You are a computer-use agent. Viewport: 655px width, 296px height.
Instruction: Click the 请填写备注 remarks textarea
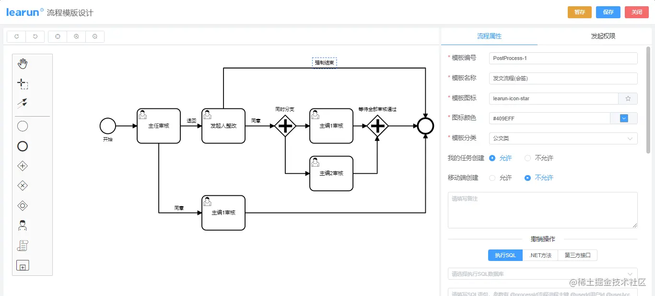pos(543,210)
